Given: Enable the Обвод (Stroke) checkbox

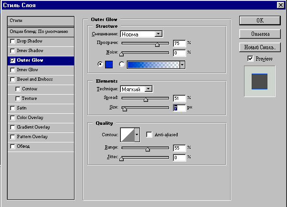Looking at the screenshot, I should [x=12, y=147].
